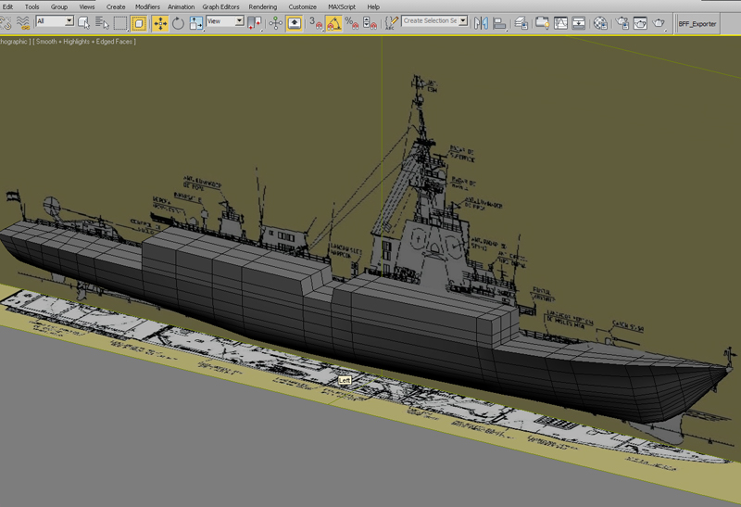Open the Align tool
Viewport: 741px width, 507px height.
click(499, 23)
